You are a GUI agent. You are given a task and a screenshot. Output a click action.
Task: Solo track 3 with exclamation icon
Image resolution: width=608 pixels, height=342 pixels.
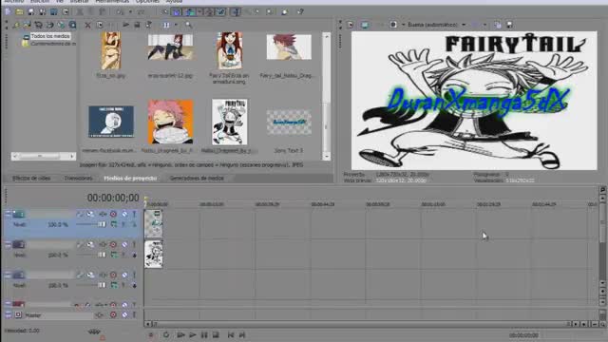[x=135, y=275]
